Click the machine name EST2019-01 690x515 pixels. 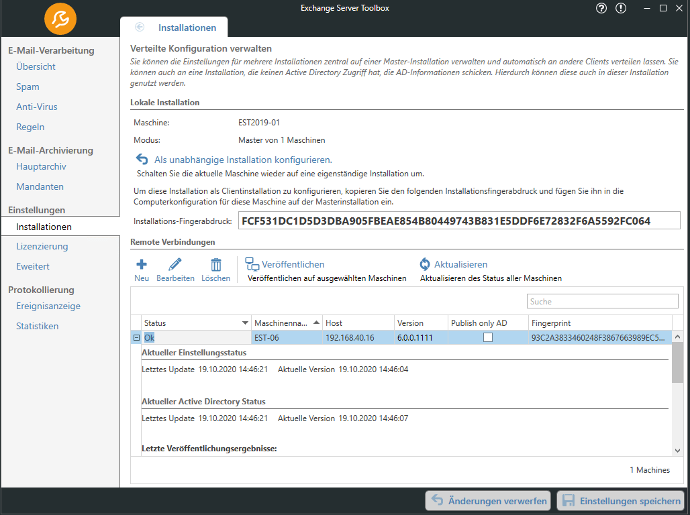(x=259, y=123)
